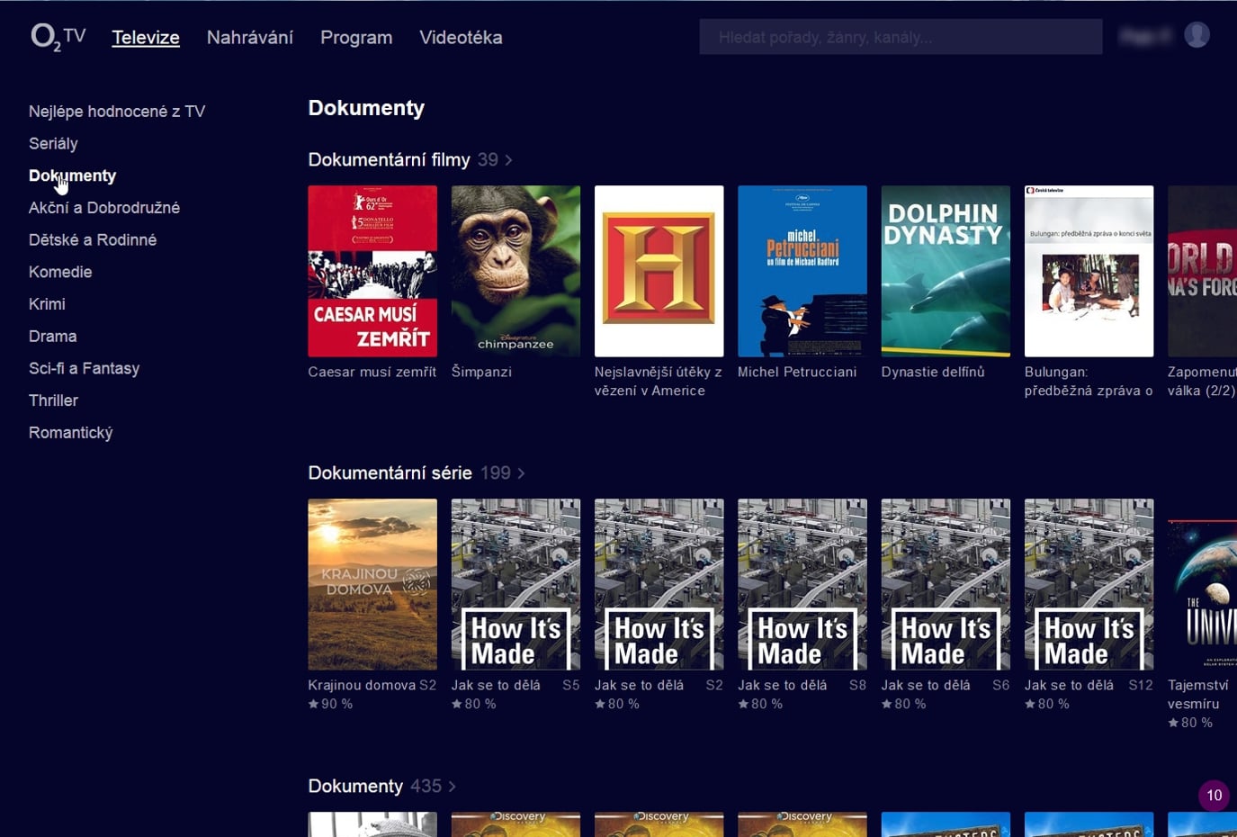1237x837 pixels.
Task: Select the chimpanzee film poster
Action: coord(515,271)
